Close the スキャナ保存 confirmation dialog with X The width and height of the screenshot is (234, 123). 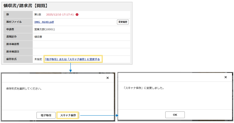[226, 77]
